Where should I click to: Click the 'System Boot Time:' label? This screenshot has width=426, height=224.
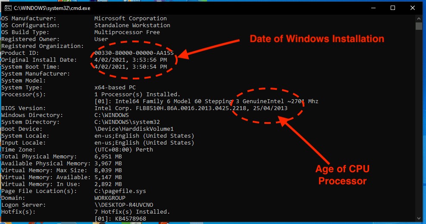tap(30, 67)
